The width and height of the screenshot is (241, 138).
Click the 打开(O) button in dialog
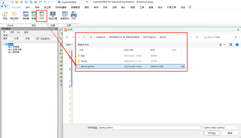pos(212,133)
